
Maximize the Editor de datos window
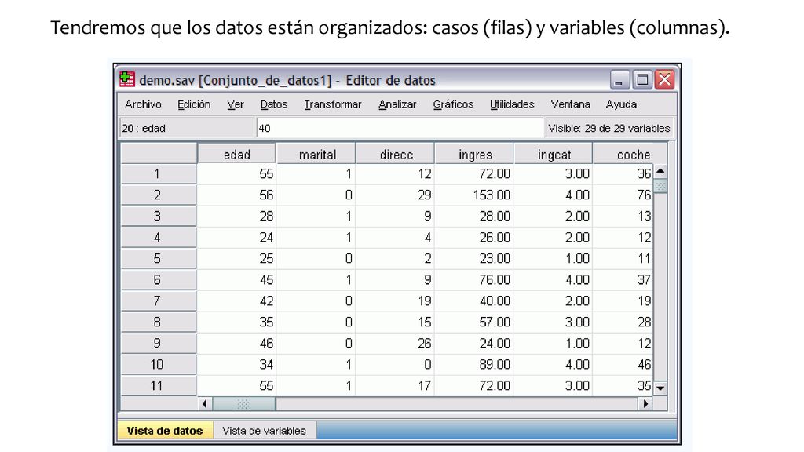(642, 80)
